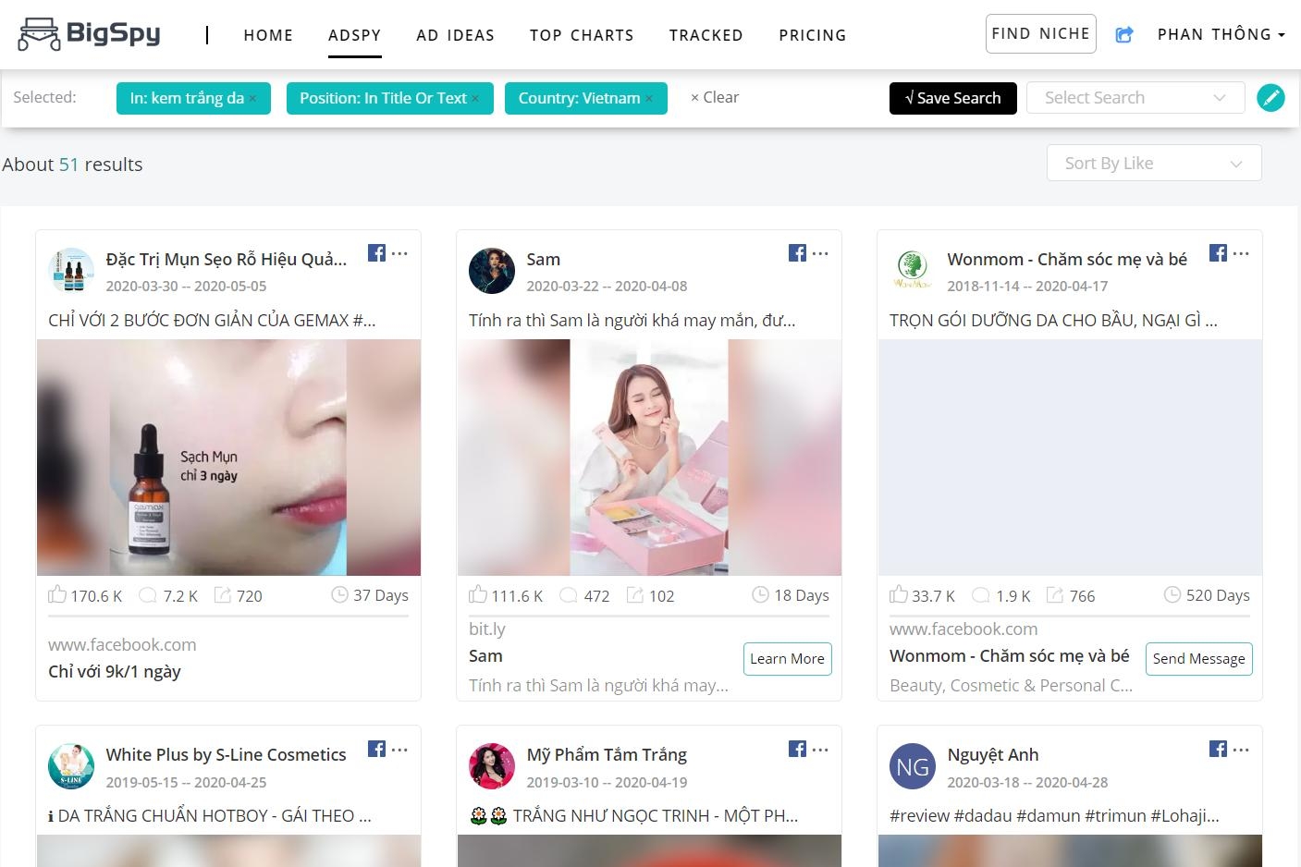The image size is (1301, 867).
Task: Open the three-dot menu on Wonmom card
Action: click(1241, 252)
